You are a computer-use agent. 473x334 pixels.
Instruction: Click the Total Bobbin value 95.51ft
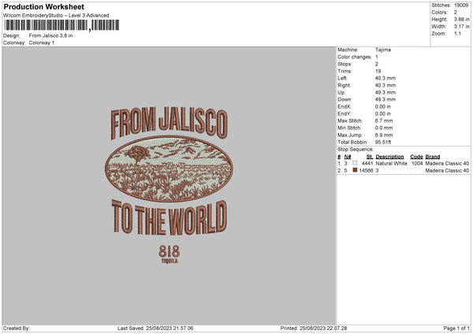pyautogui.click(x=383, y=143)
